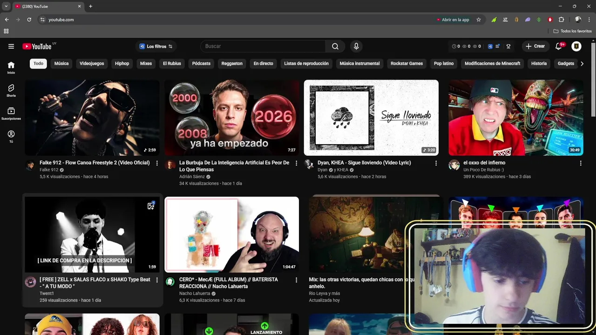Open Twent1 channel link
Screen dimensions: 596x335
[47, 294]
